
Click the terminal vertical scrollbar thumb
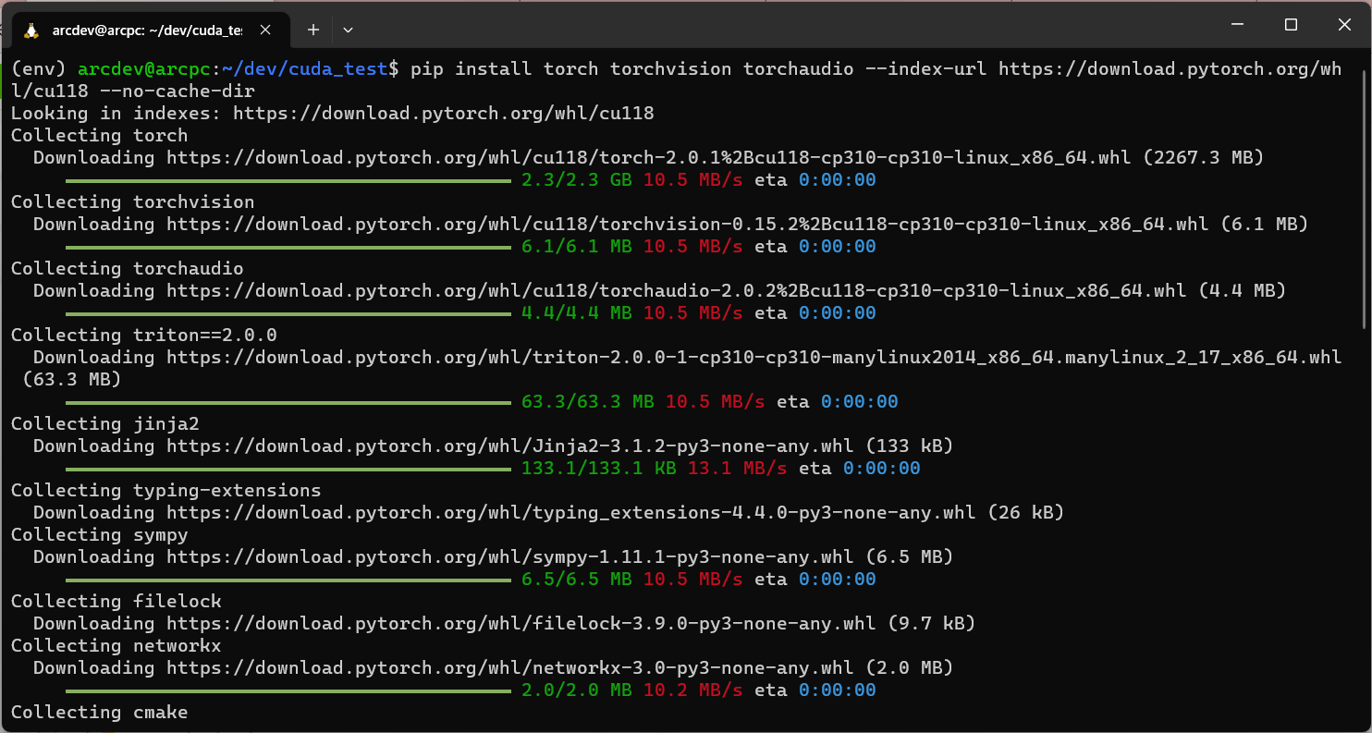1365,194
